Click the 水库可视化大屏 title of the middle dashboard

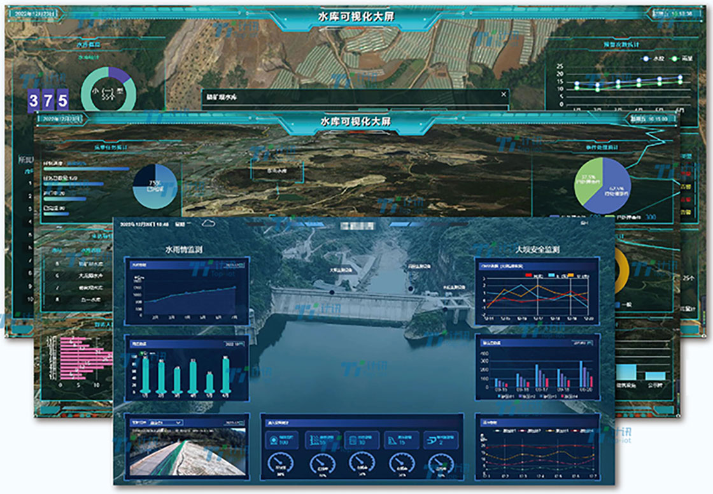coord(356,121)
